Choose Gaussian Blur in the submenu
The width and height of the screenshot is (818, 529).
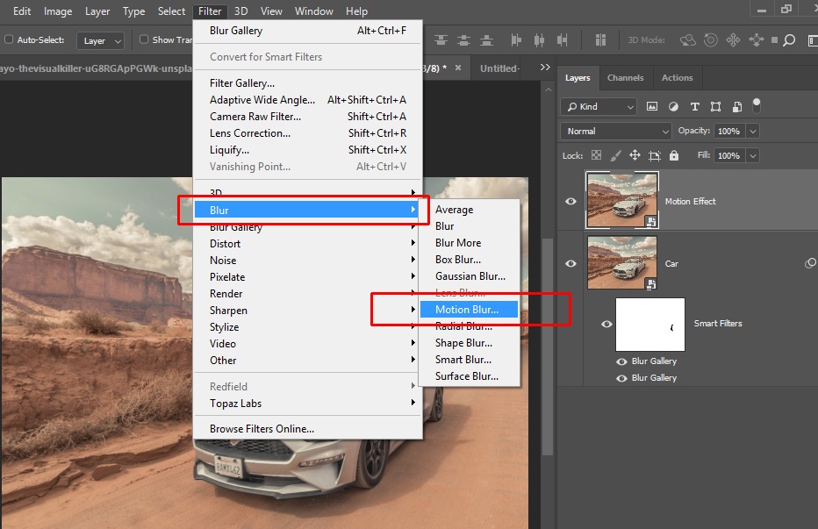click(x=470, y=276)
